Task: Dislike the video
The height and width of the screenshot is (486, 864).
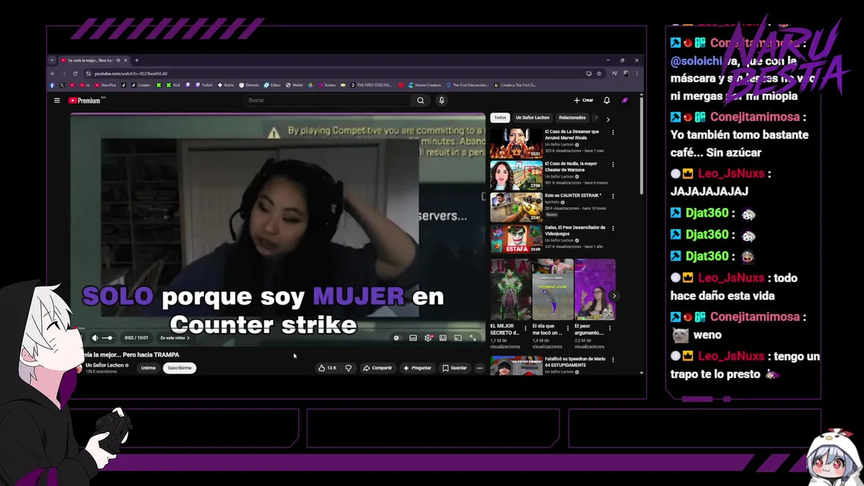Action: click(x=348, y=368)
